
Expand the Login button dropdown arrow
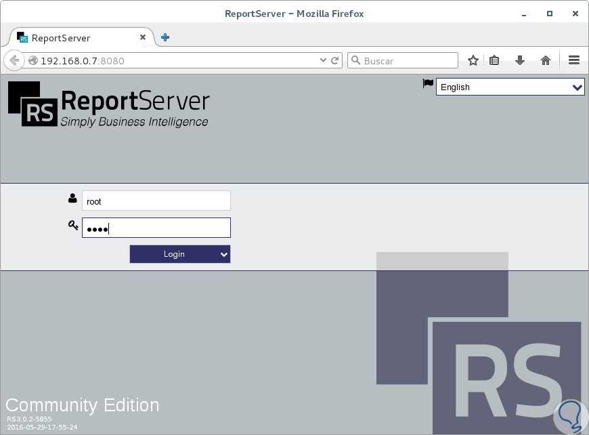click(224, 255)
